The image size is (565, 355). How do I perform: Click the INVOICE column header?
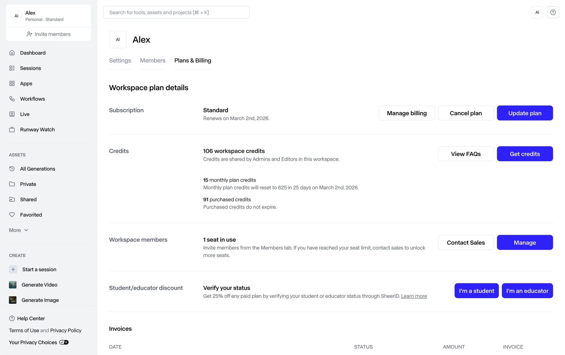(513, 347)
